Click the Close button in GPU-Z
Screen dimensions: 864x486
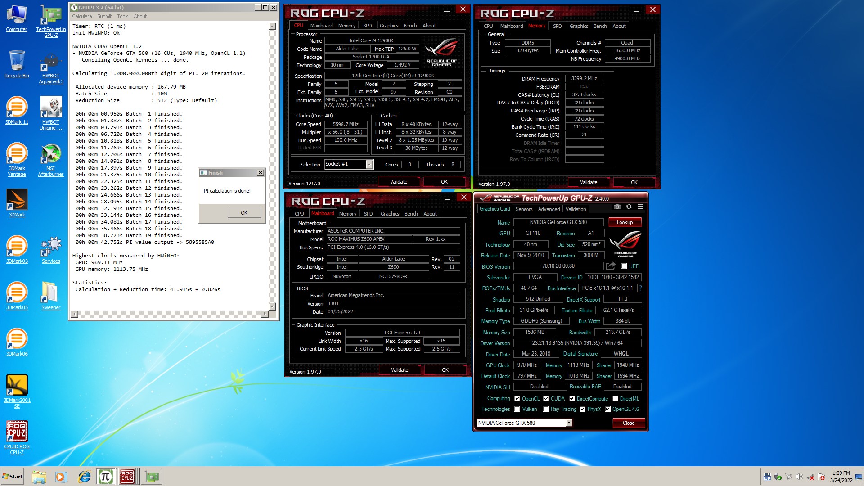pos(629,423)
